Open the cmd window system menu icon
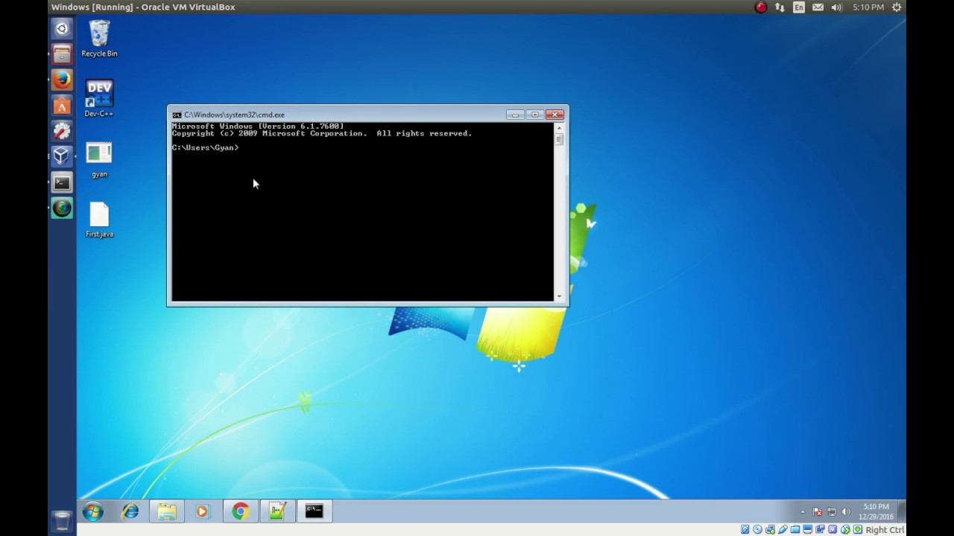 177,115
